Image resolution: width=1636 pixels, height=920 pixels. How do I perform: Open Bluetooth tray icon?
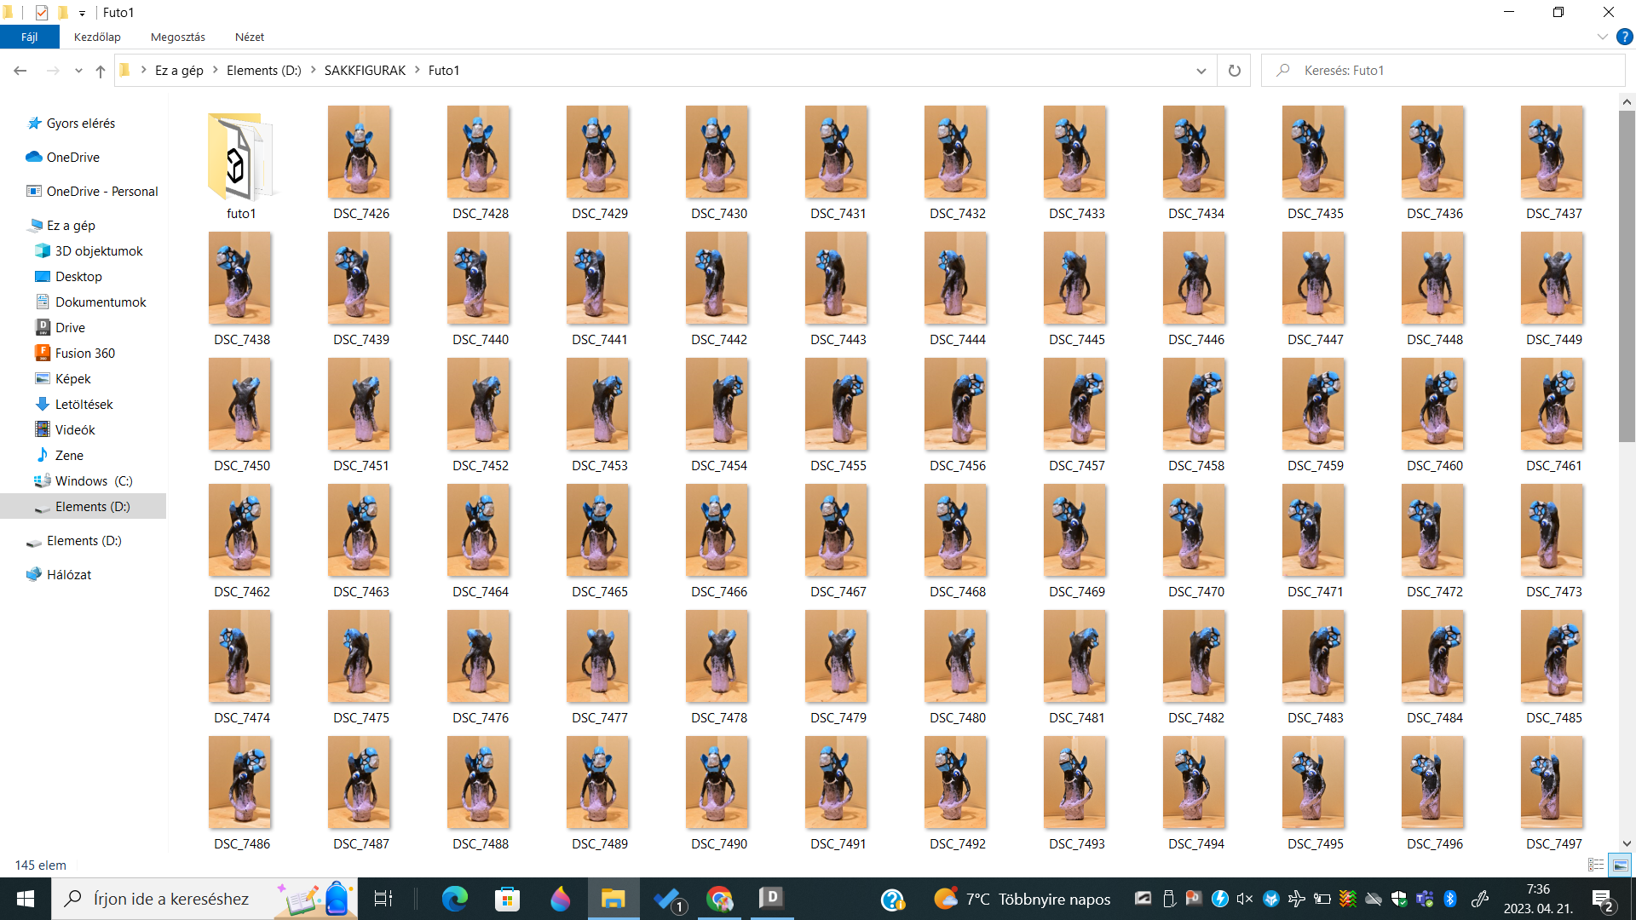tap(1450, 899)
